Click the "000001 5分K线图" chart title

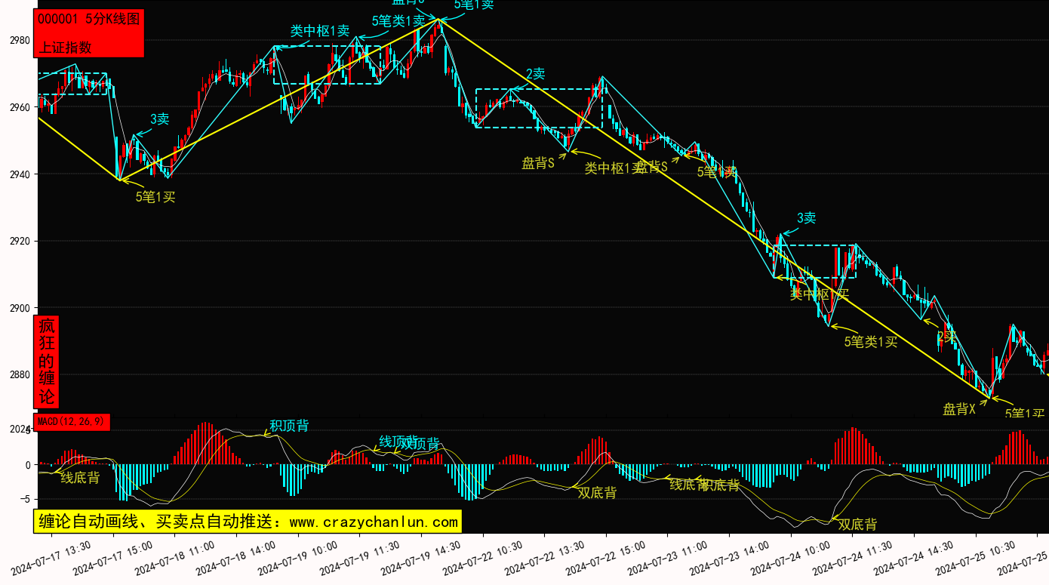click(88, 20)
